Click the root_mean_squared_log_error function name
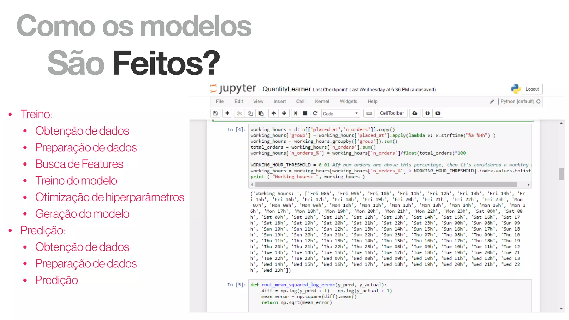Screen dimensions: 569x320 298,285
